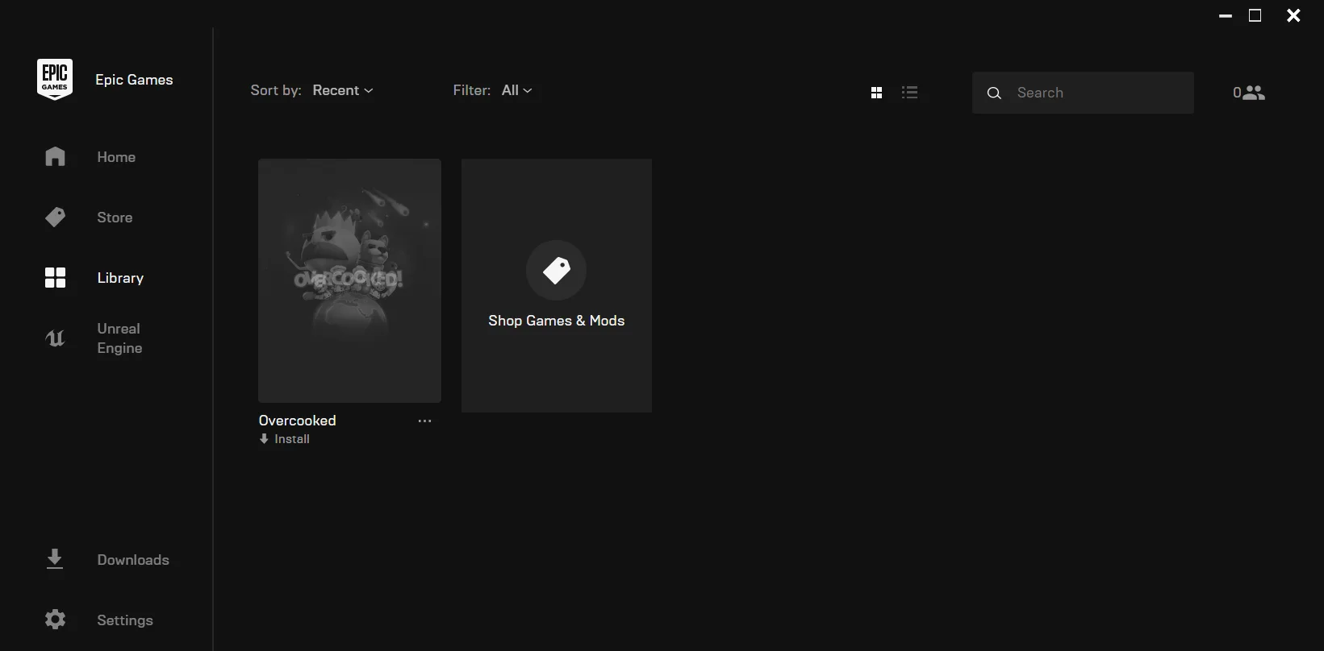Open Downloads via the arrow icon
1324x651 pixels.
coord(55,559)
